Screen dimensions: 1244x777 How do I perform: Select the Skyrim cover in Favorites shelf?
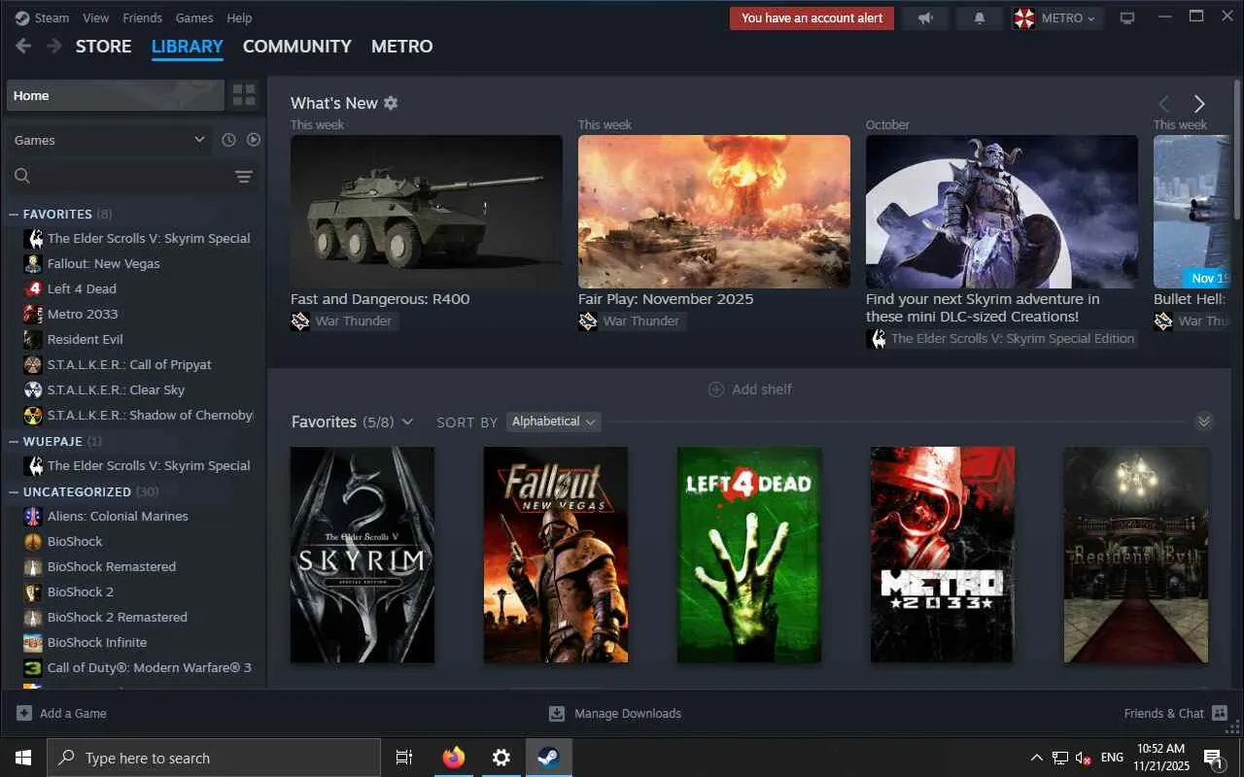tap(363, 555)
